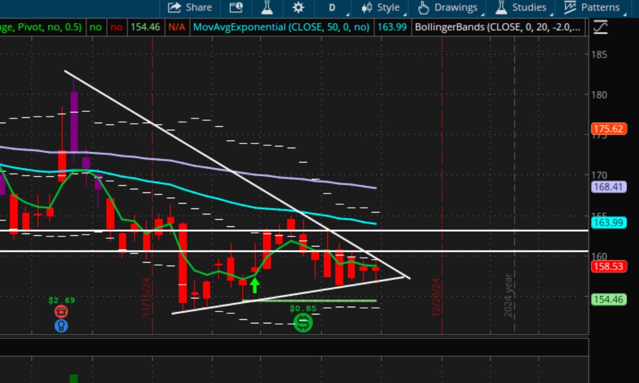Click the red N/A header value
Screen dimensions: 639x383
pos(176,27)
